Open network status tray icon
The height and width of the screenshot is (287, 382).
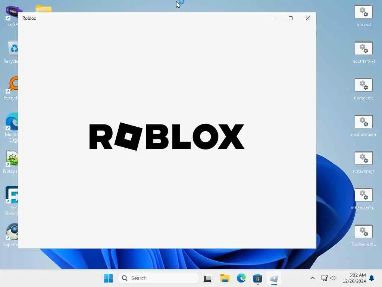[x=324, y=278]
